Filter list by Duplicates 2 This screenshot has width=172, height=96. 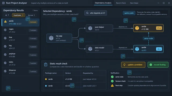(19, 15)
